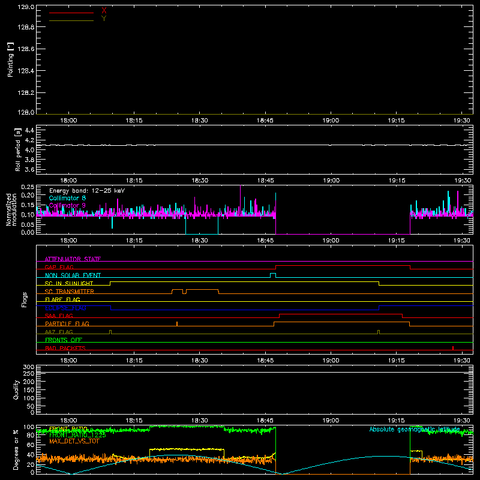Click the raised GAP_FLAG segment around 19:00
This screenshot has height=480, width=480.
click(343, 265)
